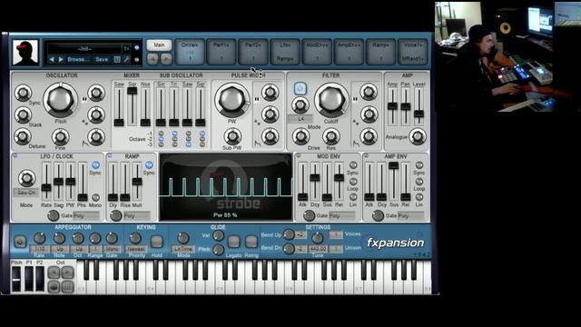Click the Oscillator Fine tune knob
Screen dimensions: 581x327
pyautogui.click(x=60, y=137)
